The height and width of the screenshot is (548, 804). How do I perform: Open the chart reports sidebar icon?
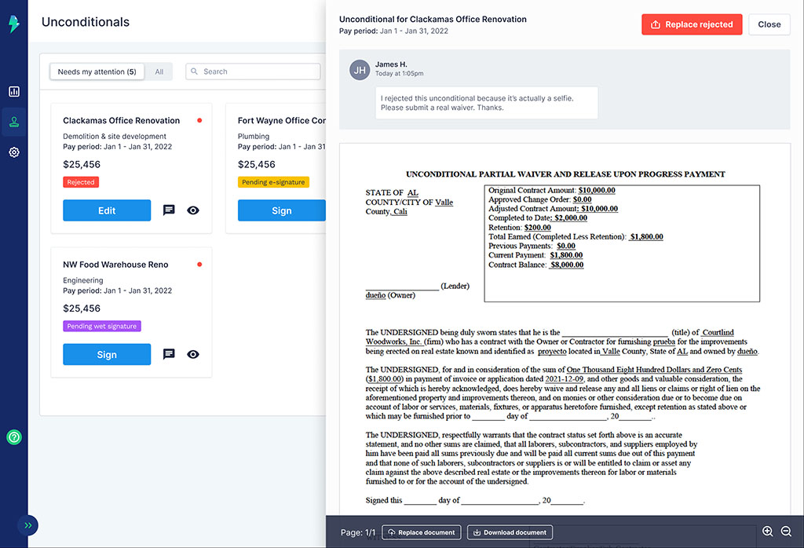[x=14, y=92]
